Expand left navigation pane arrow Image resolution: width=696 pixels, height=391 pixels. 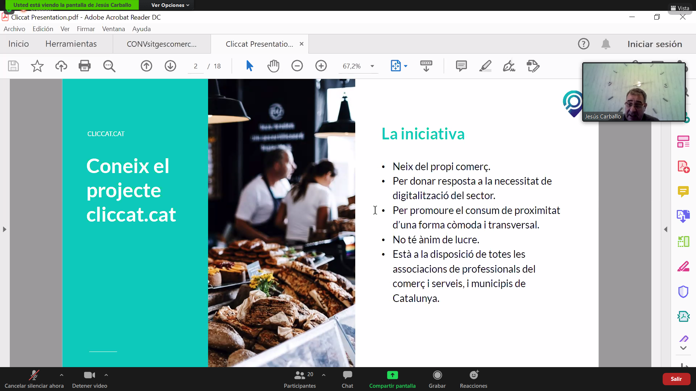4,229
